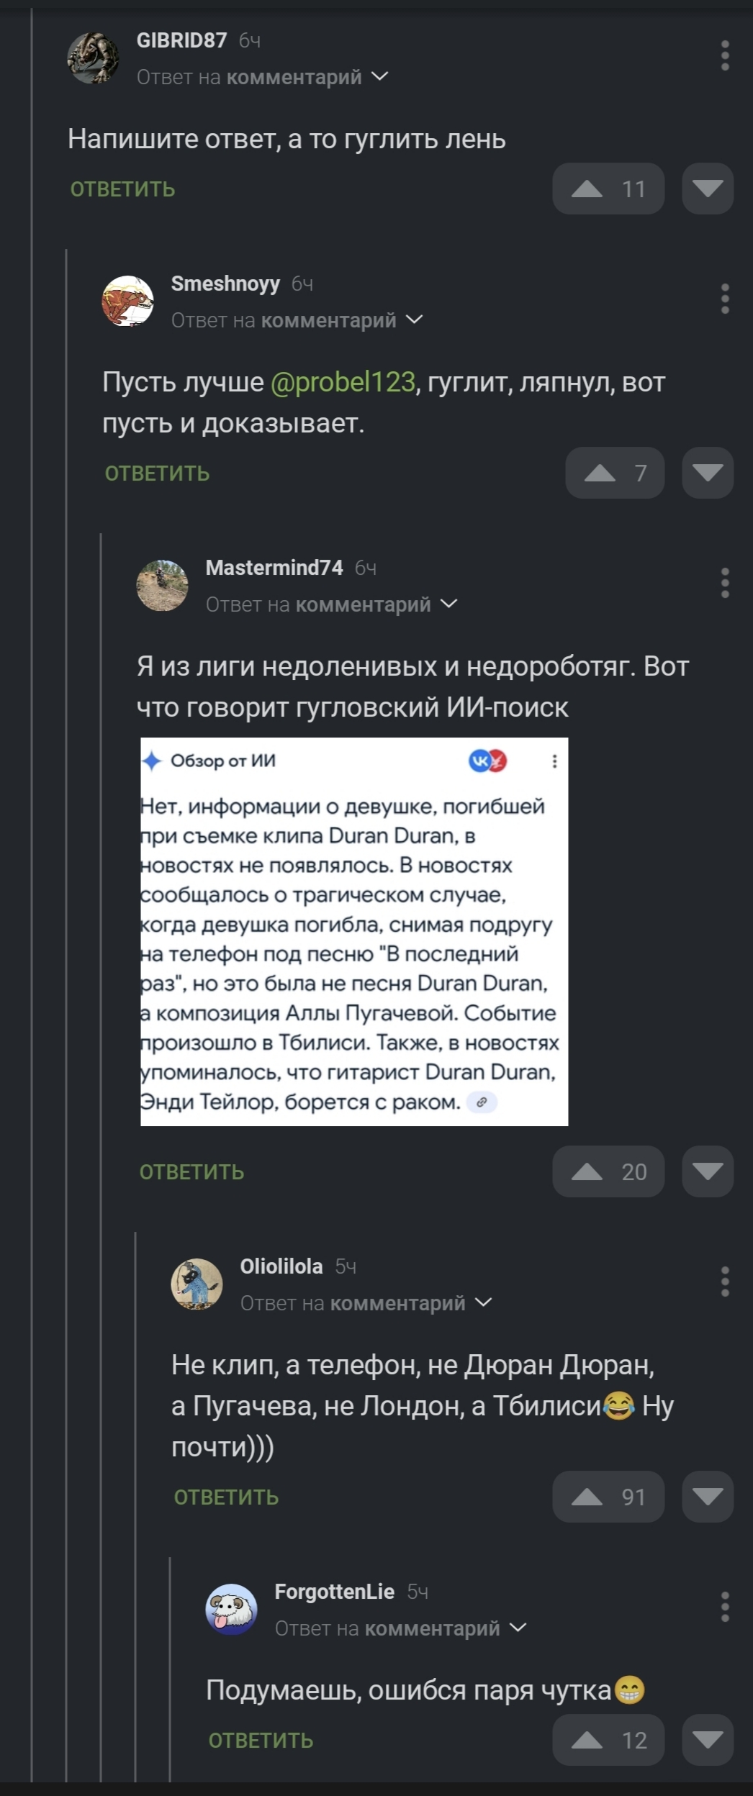Open three-dot menu on Smeshnoyy's comment

(725, 299)
